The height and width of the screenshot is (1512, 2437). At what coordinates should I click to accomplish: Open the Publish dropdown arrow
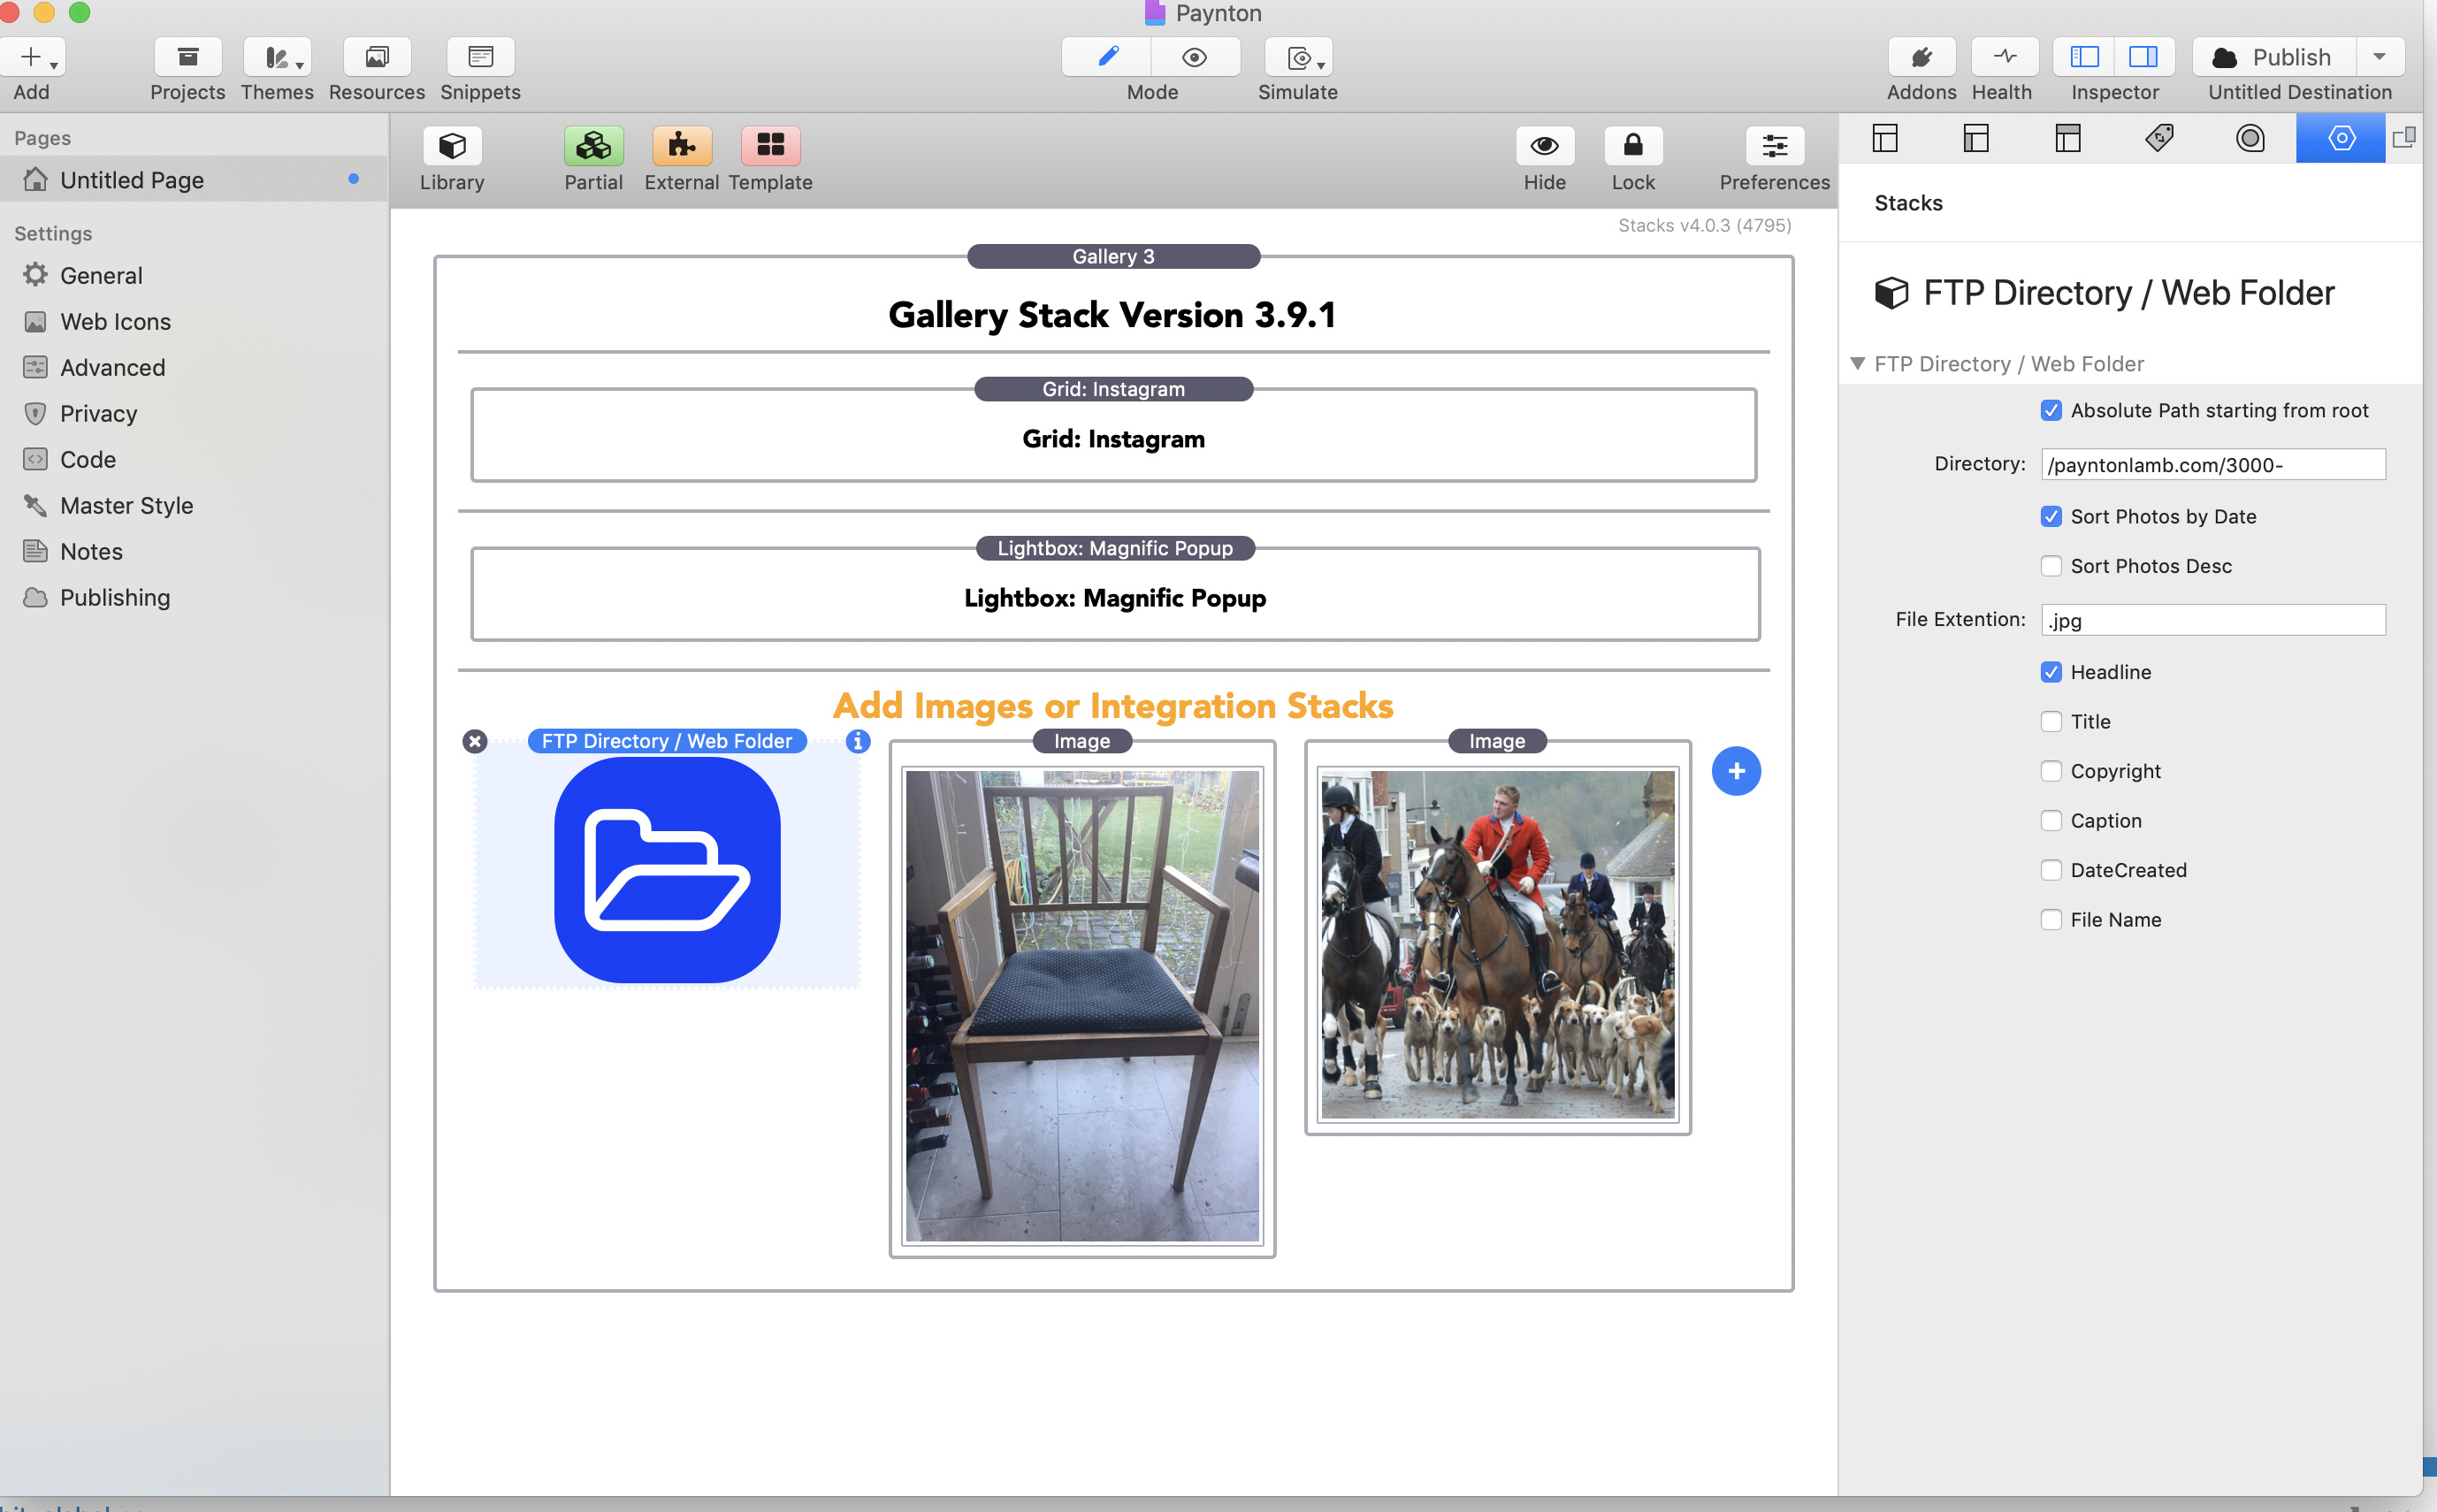[2379, 57]
